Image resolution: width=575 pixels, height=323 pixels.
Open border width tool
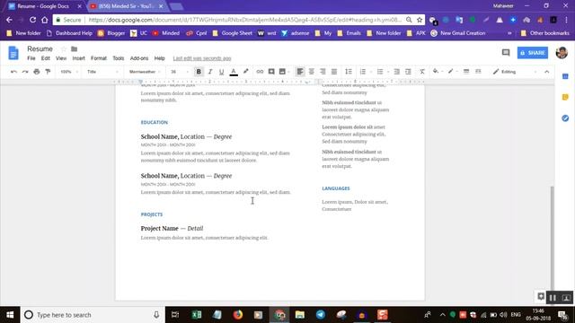466,72
